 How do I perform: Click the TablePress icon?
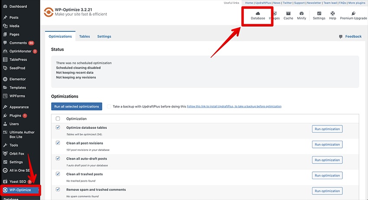click(5, 59)
